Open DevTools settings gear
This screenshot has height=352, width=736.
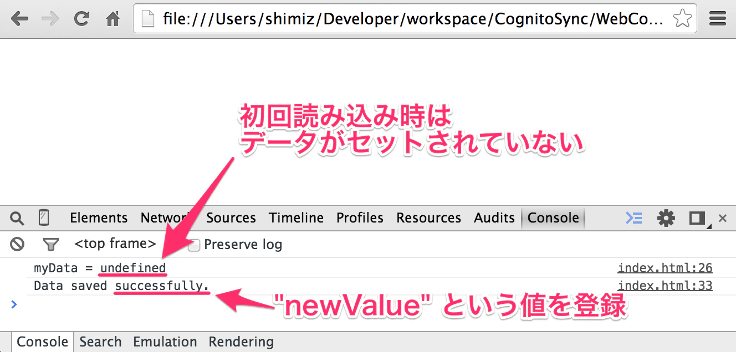coord(666,219)
